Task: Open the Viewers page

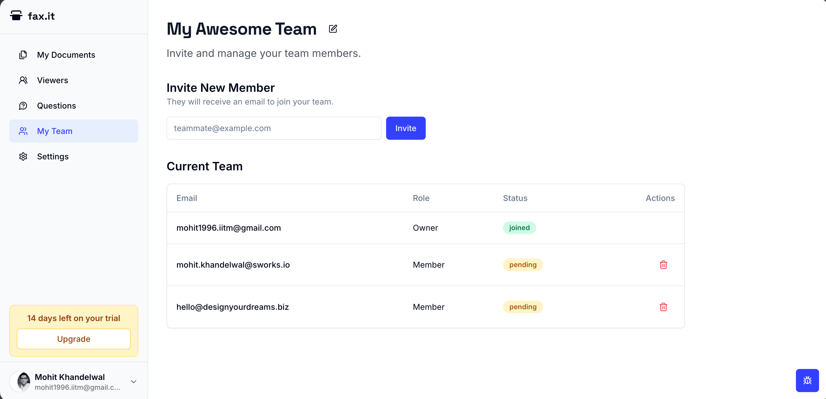Action: 53,80
